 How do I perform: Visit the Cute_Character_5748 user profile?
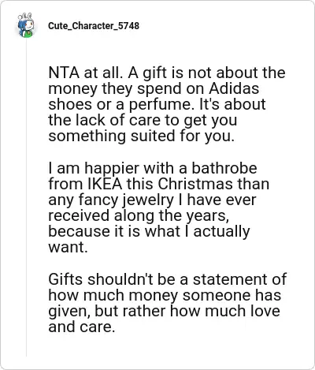94,26
